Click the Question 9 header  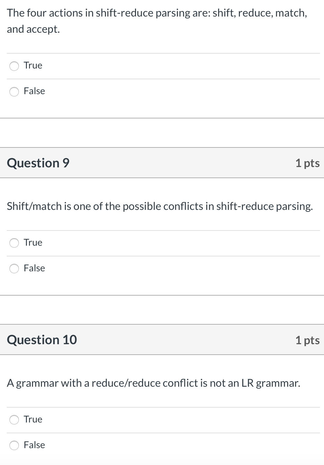tap(38, 163)
